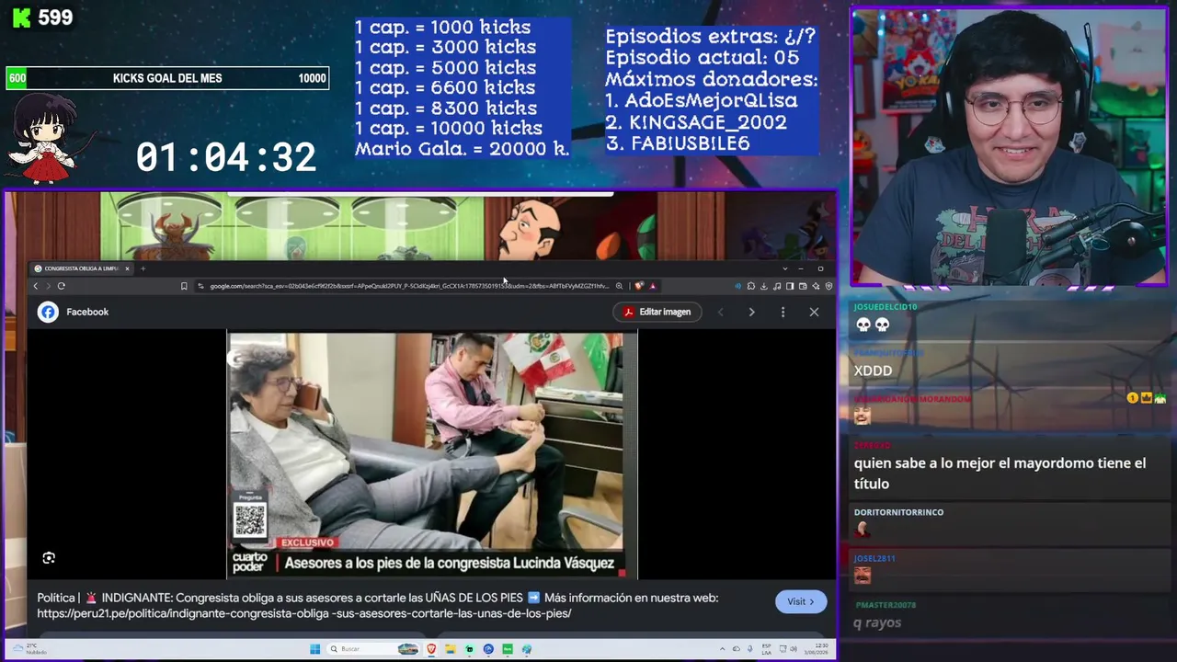Click the XDDD chat message
Viewport: 1177px width, 662px height.
[x=873, y=371]
